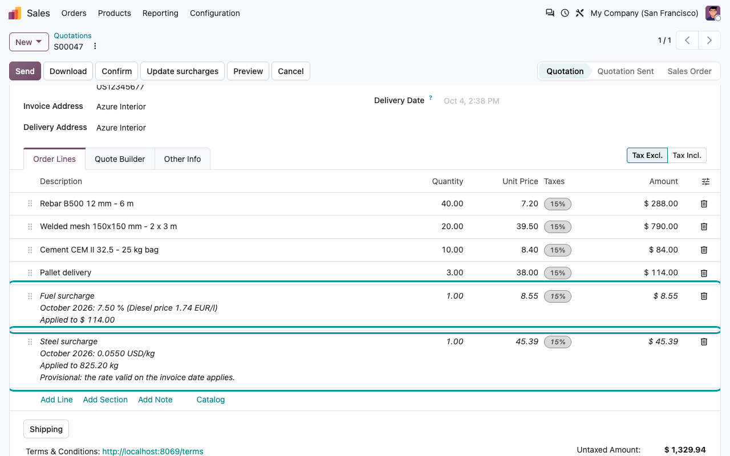Viewport: 730px width, 456px height.
Task: Send the quotation
Action: pos(25,71)
